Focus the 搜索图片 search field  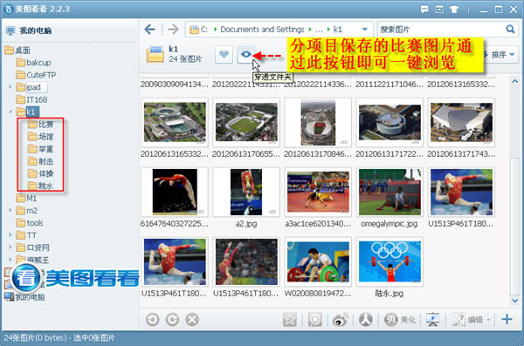(441, 30)
